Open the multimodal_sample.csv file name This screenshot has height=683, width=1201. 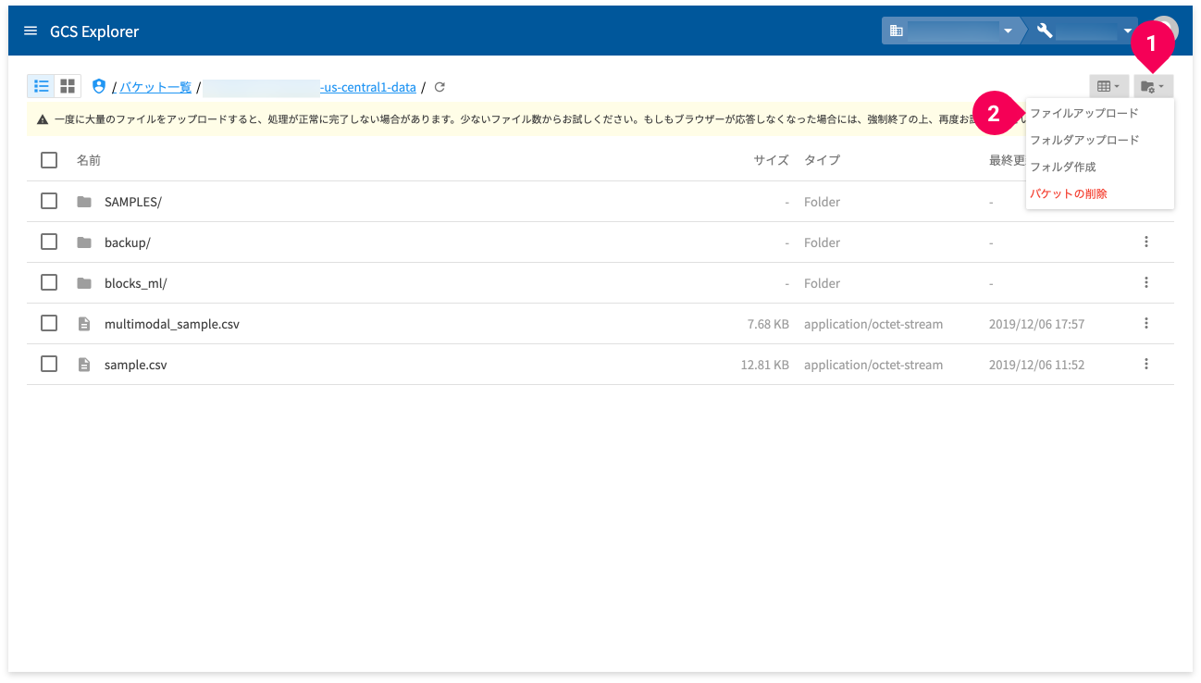[x=172, y=324]
